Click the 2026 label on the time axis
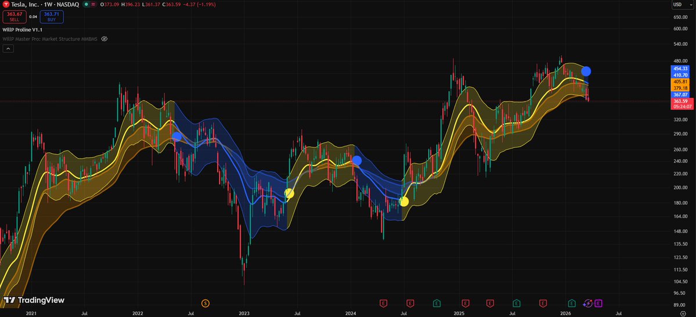This screenshot has height=317, width=696. pos(566,314)
